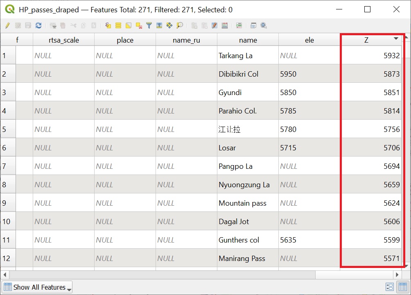Click the 'Tarkang La' name cell
411x295 pixels.
click(248, 55)
